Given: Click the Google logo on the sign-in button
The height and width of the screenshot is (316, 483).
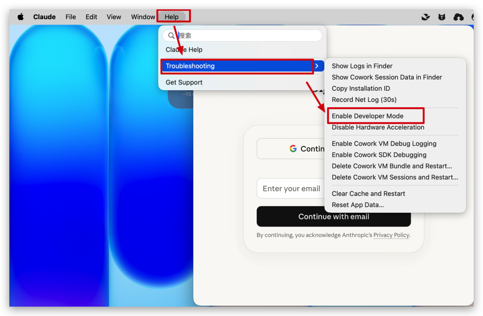Looking at the screenshot, I should point(293,149).
